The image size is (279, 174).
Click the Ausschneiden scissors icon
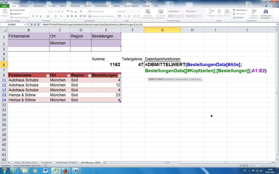pos(11,10)
